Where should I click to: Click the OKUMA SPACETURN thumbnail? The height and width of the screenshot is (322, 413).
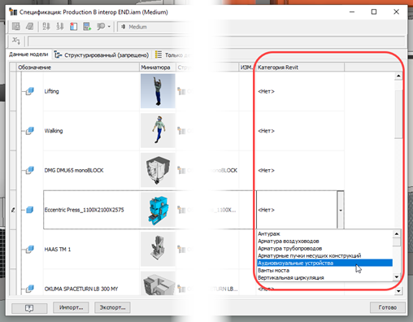[158, 284]
